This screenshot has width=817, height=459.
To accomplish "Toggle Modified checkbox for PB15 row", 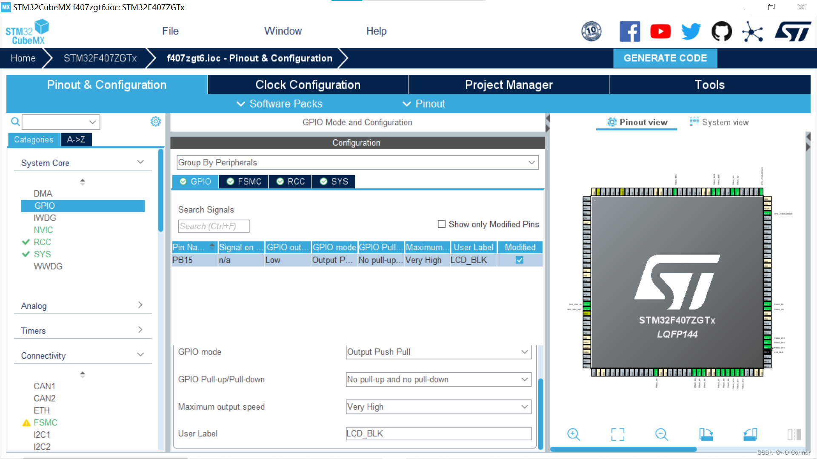I will 520,260.
